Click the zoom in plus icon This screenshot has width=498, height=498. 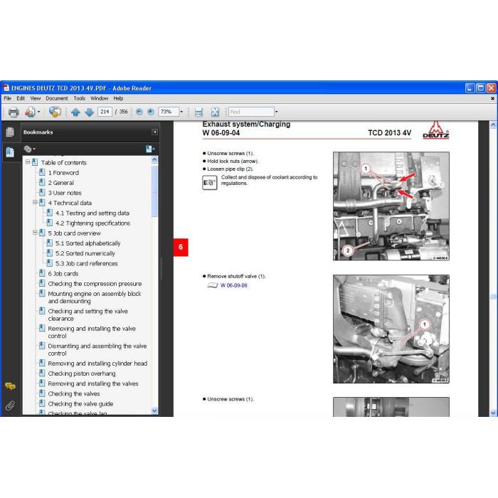151,112
